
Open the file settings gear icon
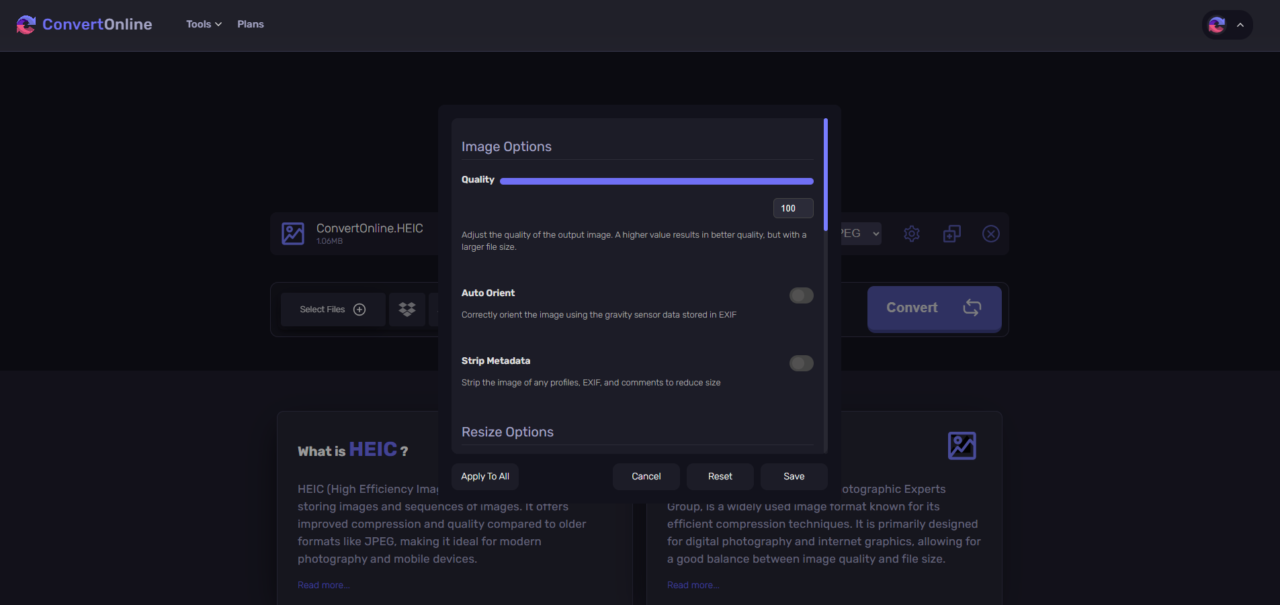click(x=911, y=234)
